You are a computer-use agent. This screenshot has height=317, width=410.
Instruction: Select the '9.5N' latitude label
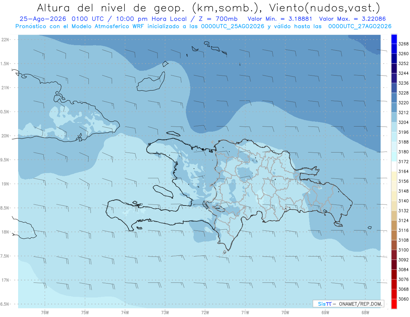5,160
